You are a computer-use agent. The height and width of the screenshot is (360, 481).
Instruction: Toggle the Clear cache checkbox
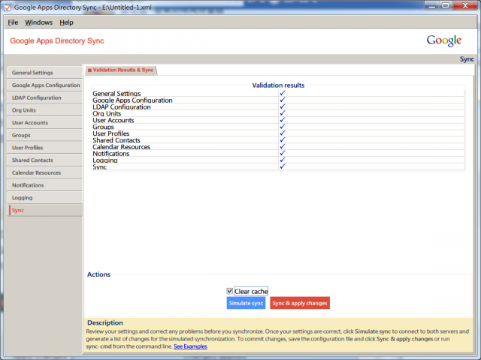pyautogui.click(x=229, y=291)
